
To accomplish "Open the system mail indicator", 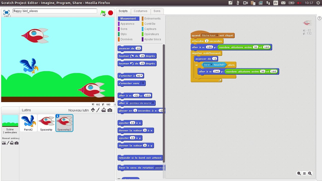I will pyautogui.click(x=283, y=3).
